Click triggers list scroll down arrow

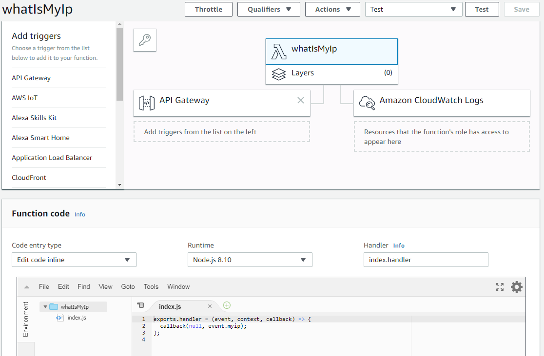120,185
